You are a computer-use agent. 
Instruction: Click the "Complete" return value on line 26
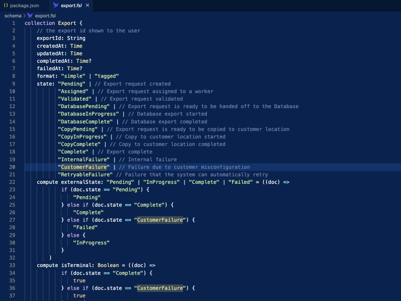point(88,212)
